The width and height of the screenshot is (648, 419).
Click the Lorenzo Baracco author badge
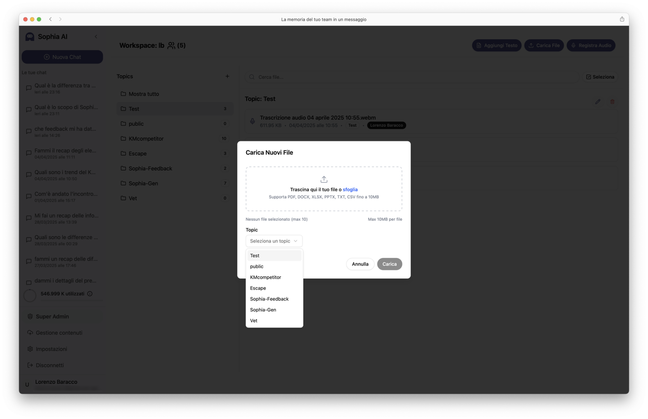click(386, 125)
